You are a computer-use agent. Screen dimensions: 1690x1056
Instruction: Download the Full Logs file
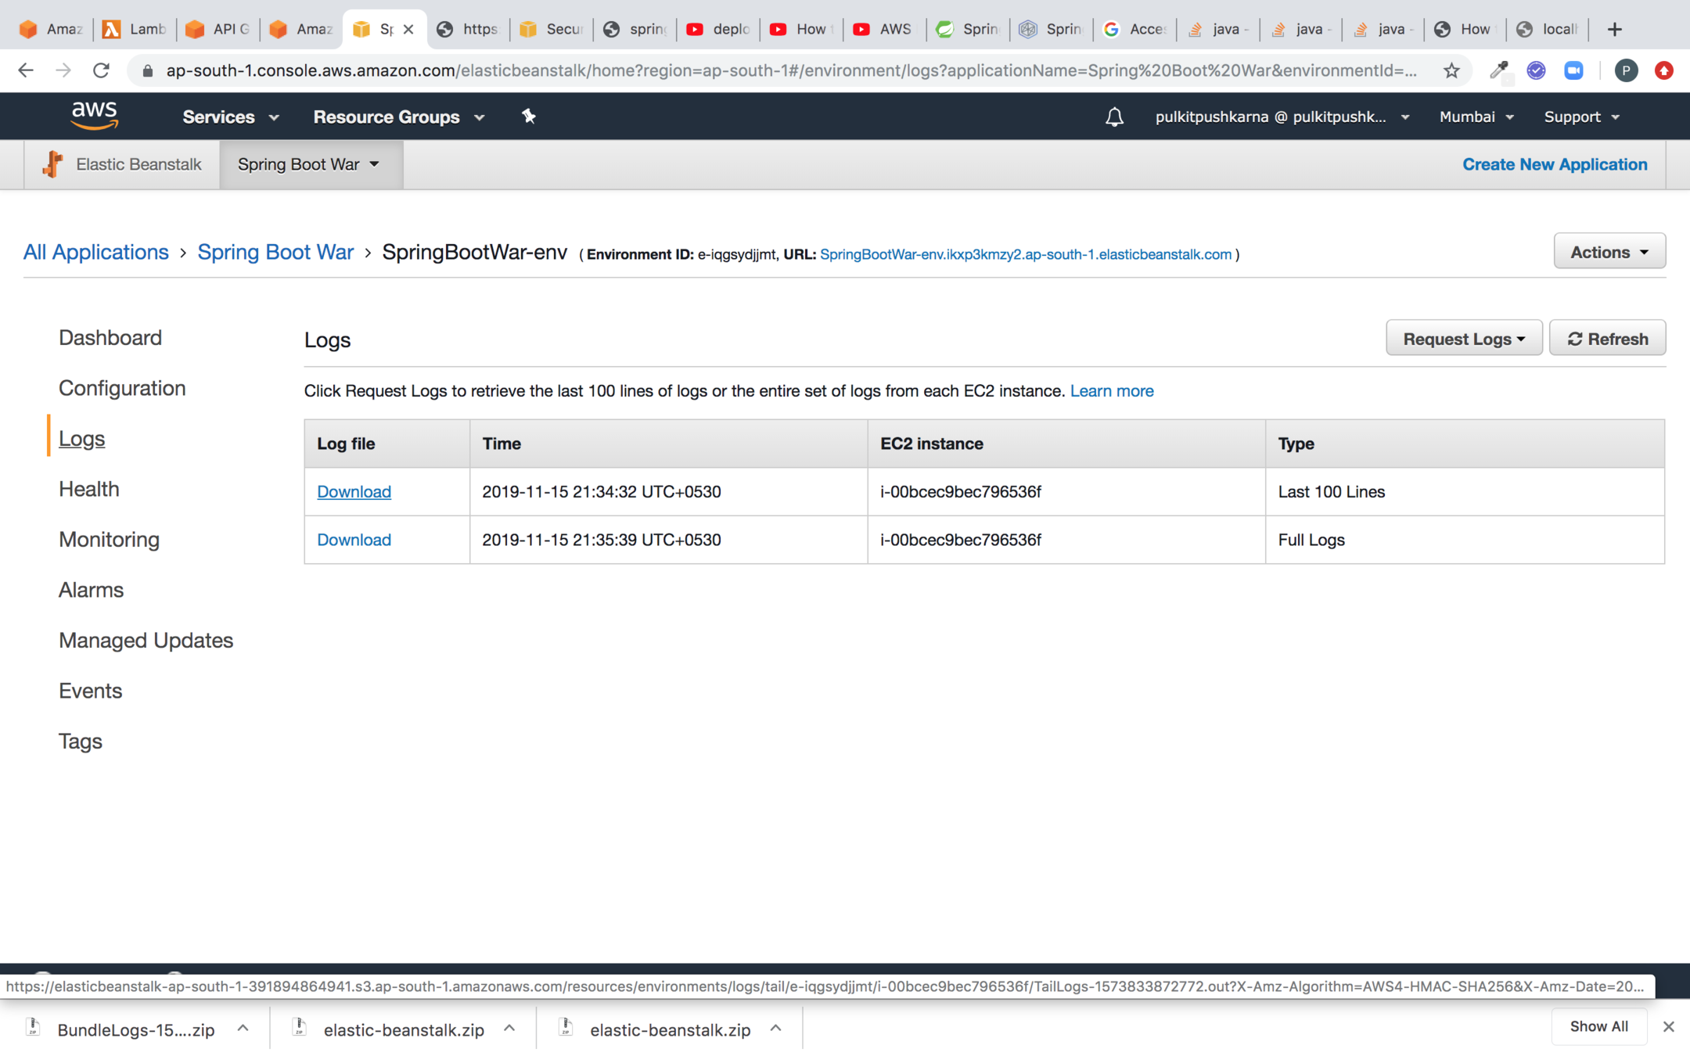(x=354, y=540)
